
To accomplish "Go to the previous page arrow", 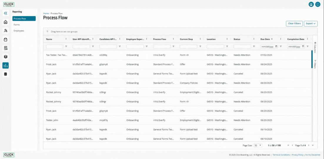I will 292,145.
